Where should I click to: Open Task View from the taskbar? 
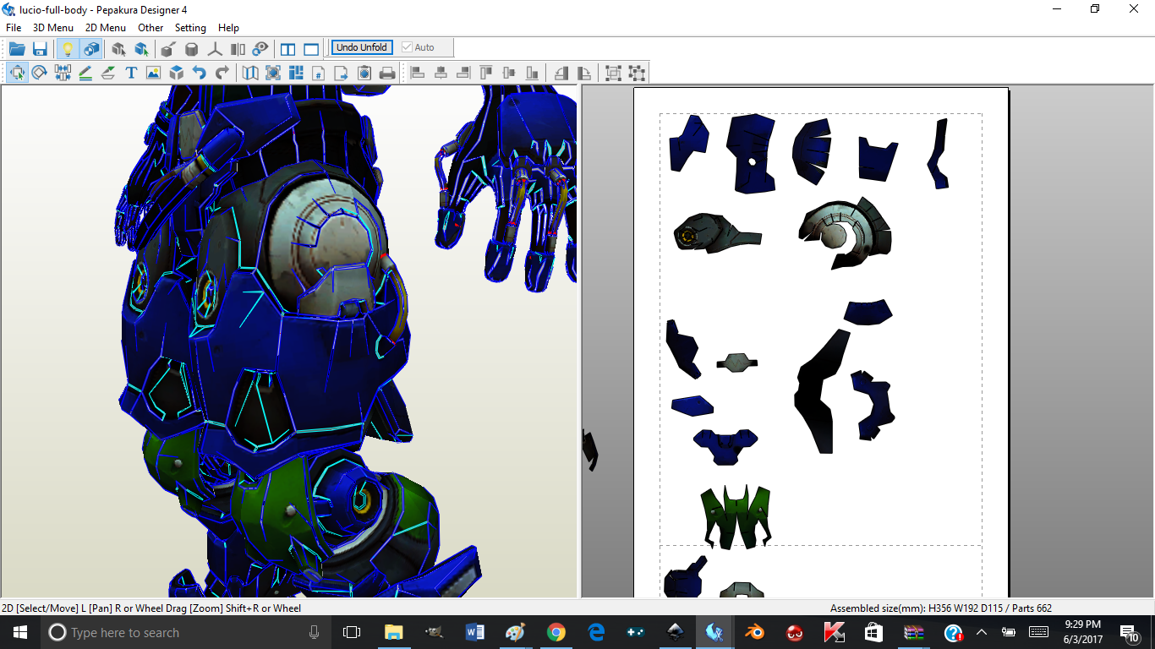click(x=352, y=632)
